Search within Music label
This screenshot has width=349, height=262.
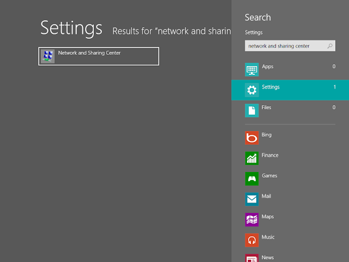268,237
